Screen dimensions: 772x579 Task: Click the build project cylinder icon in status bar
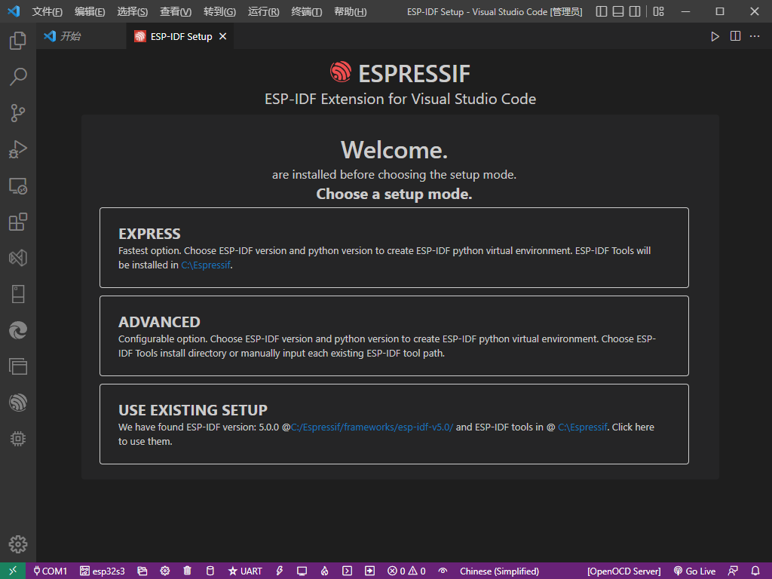click(x=210, y=571)
